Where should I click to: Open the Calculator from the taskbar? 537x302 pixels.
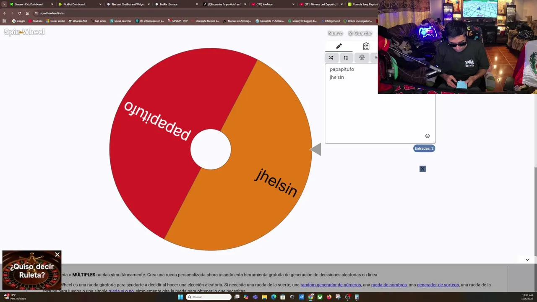(357, 297)
